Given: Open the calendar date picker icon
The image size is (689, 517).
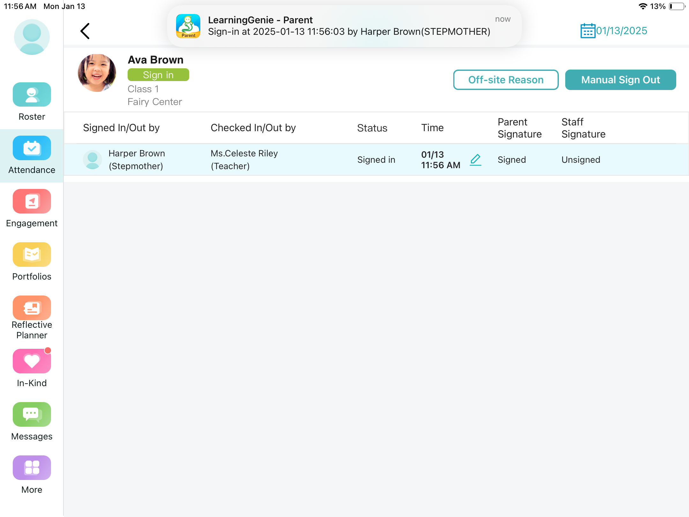Looking at the screenshot, I should point(588,31).
